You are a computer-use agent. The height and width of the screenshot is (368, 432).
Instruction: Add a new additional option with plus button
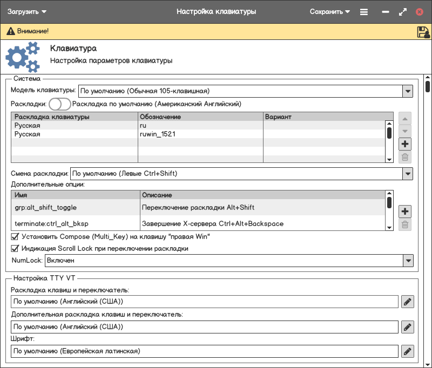[x=405, y=211]
